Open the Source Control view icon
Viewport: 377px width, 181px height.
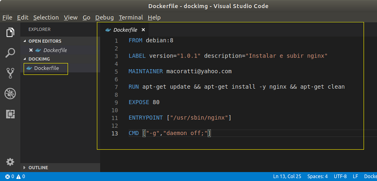10,73
